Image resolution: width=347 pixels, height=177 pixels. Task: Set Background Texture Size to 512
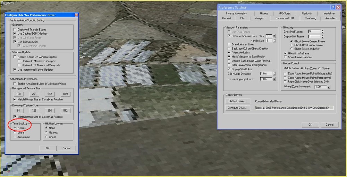pos(50,94)
